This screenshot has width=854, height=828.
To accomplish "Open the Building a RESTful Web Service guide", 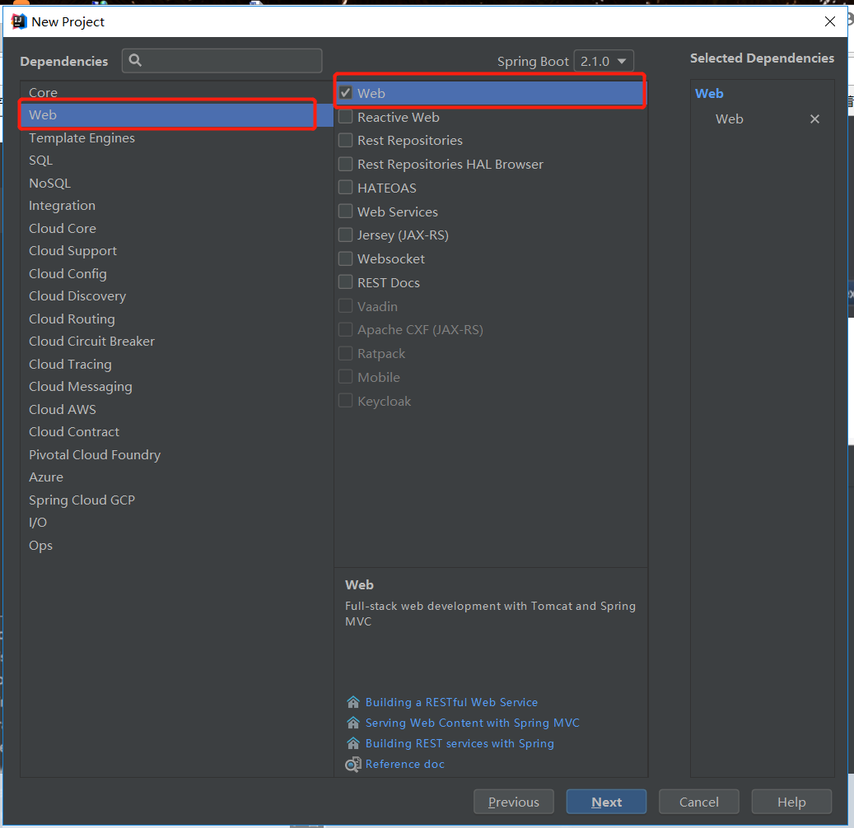I will (x=452, y=702).
